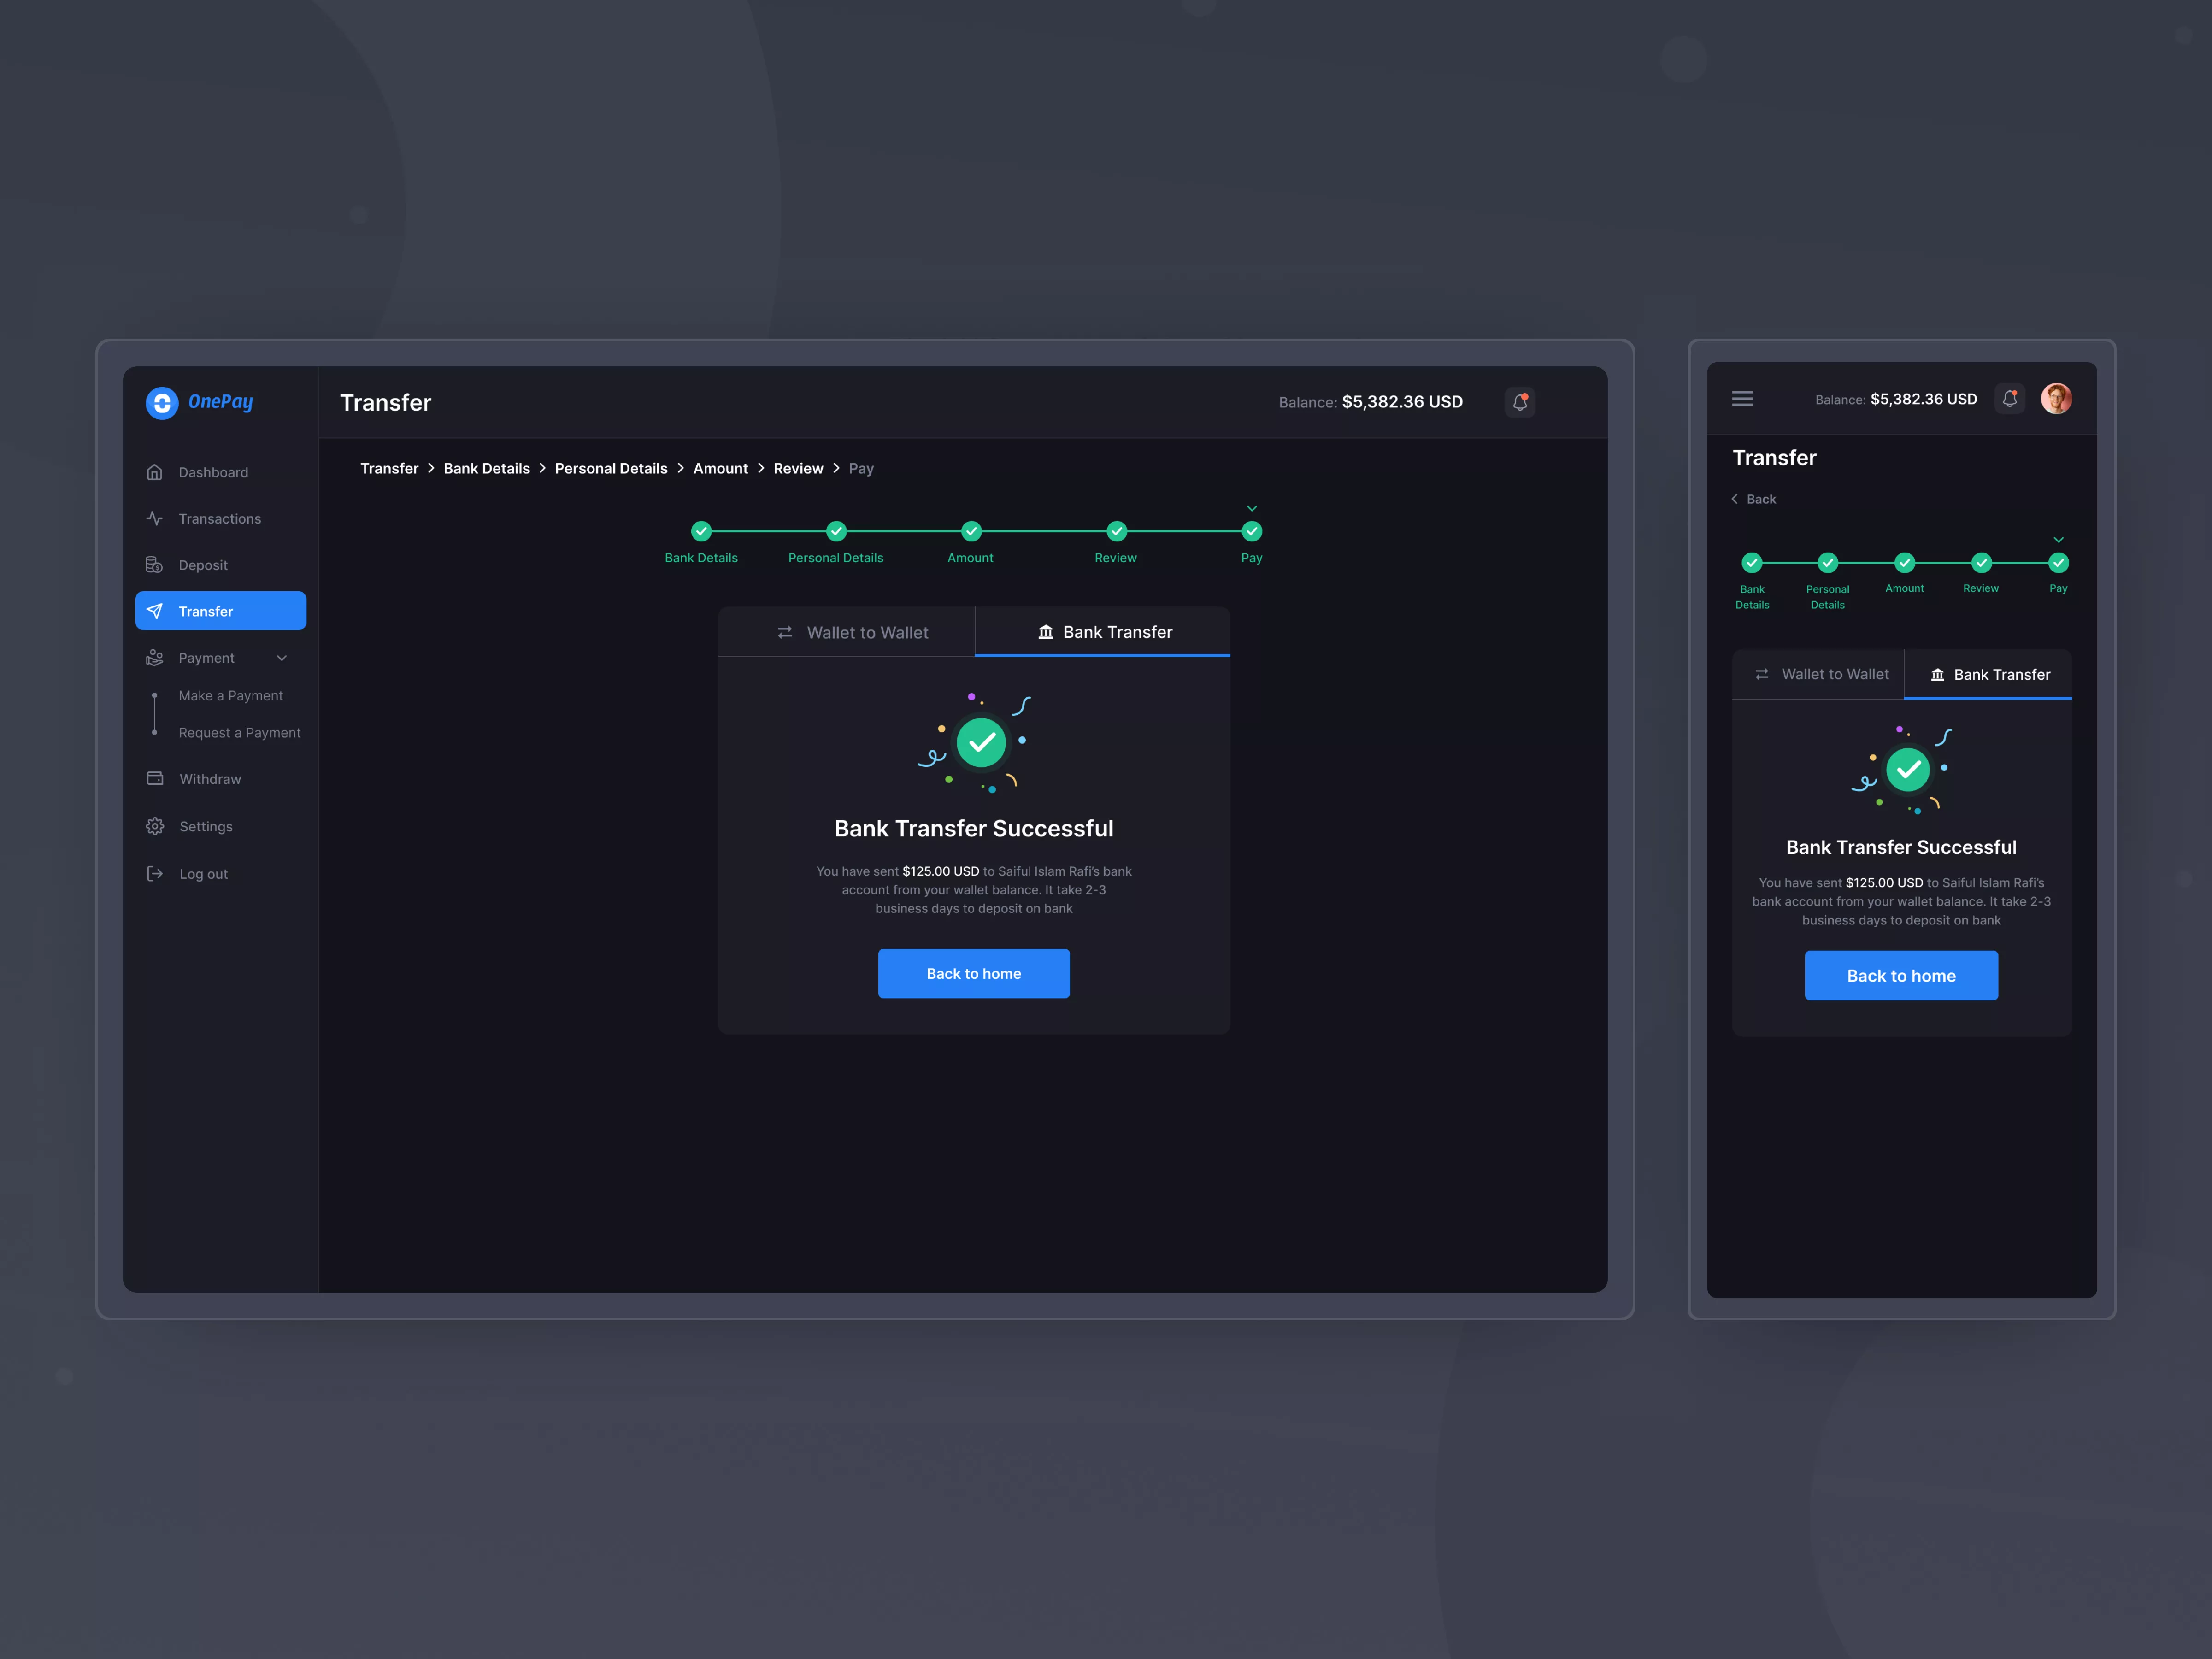This screenshot has height=1659, width=2212.
Task: Click desktop Amount step checkmark
Action: point(971,531)
